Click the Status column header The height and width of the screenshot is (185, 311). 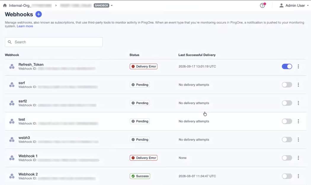[134, 55]
